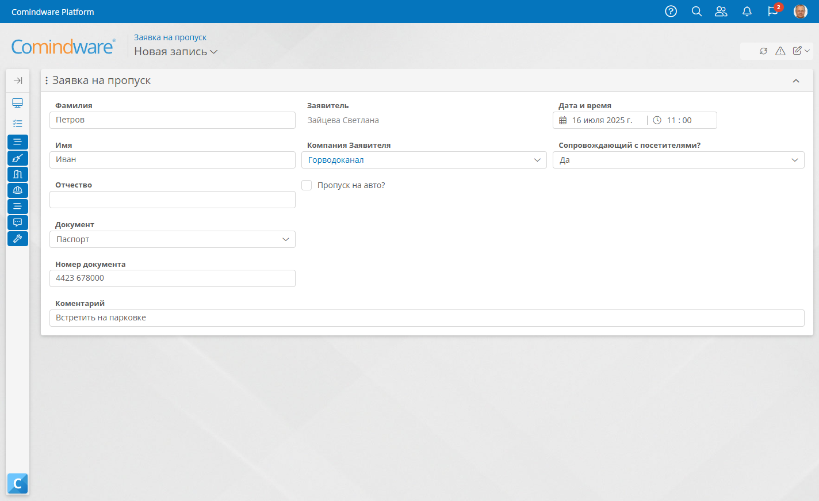The height and width of the screenshot is (501, 819).
Task: Click the 'Заявка на пропуск' breadcrumb link
Action: coord(170,37)
